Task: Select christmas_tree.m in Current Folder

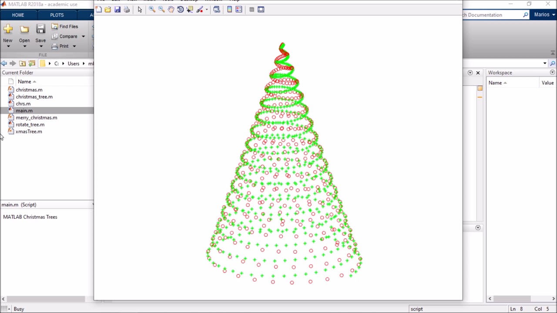Action: pos(34,97)
